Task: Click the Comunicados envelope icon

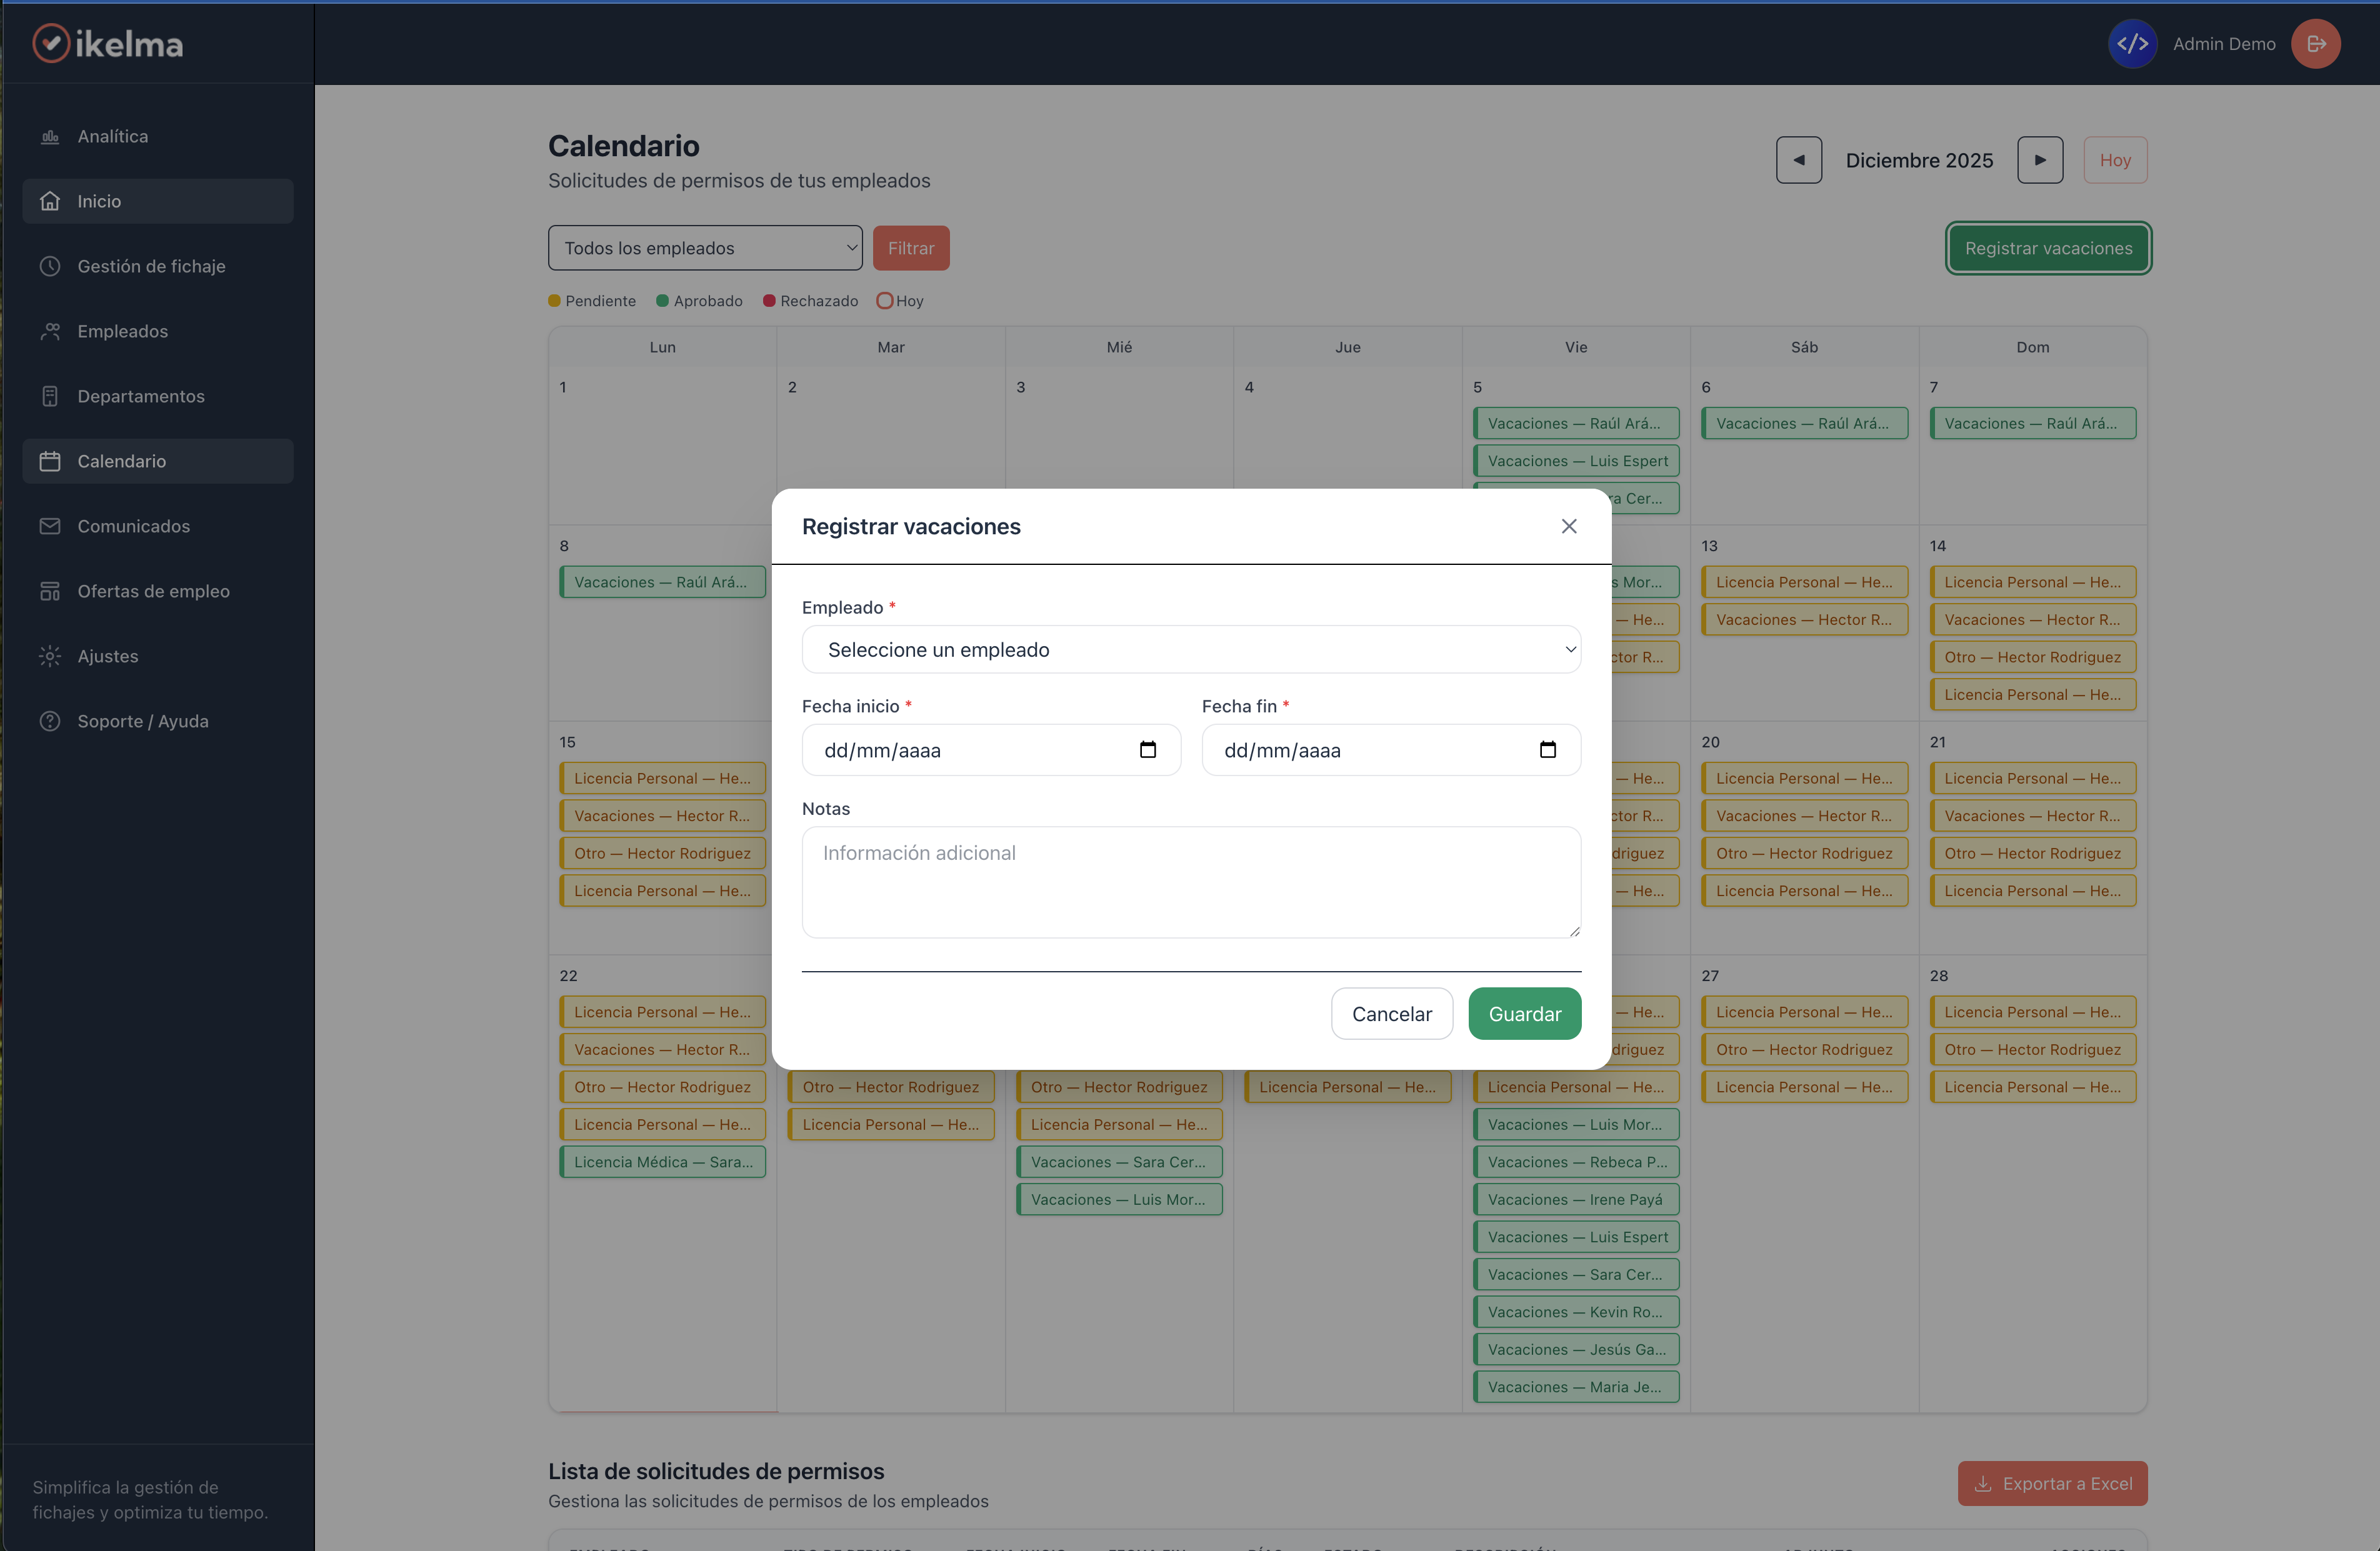Action: pos(50,526)
